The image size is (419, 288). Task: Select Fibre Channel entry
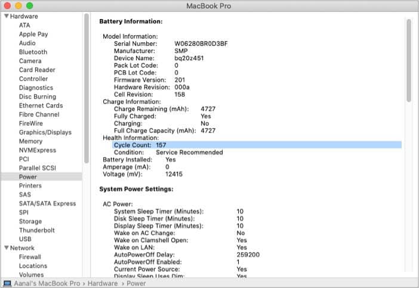pyautogui.click(x=39, y=114)
